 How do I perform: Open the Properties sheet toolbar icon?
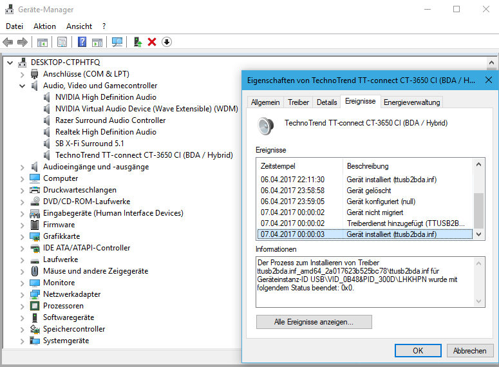click(x=62, y=42)
